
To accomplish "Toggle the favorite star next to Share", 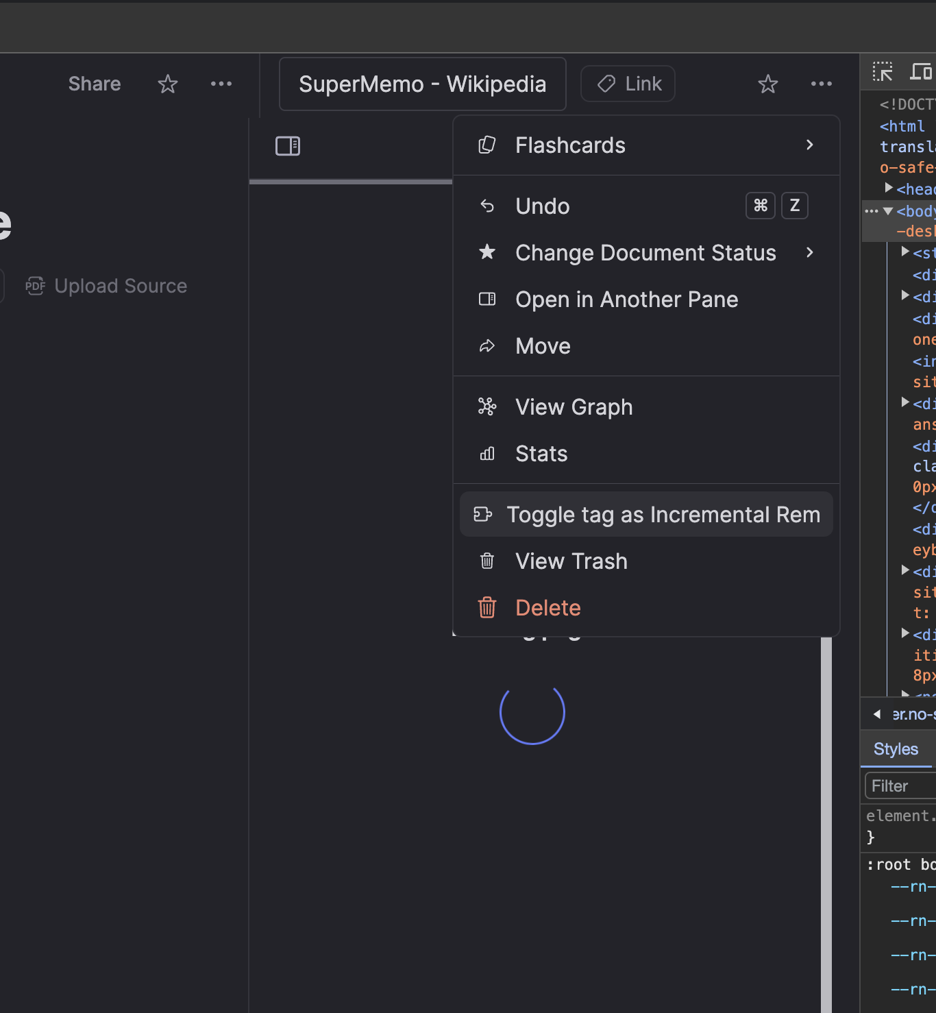I will tap(167, 84).
